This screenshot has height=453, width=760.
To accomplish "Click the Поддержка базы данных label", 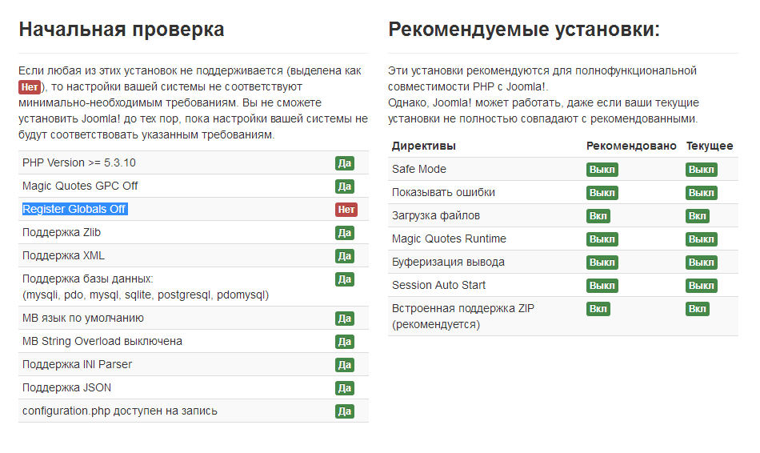I will pos(88,279).
